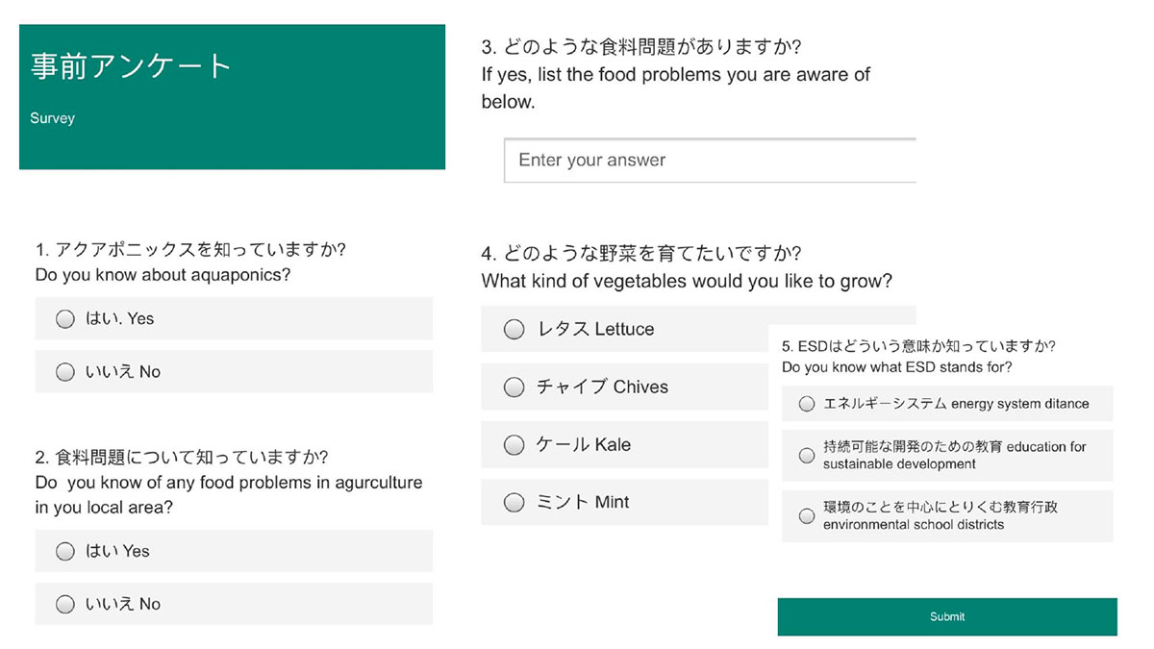Viewport: 1154px width, 649px height.
Task: Click question 1 text about aquaponics
Action: [190, 262]
